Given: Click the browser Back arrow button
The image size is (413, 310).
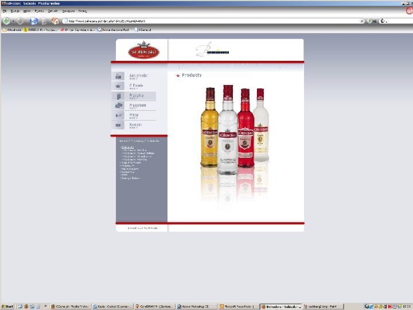Looking at the screenshot, I should 6,21.
